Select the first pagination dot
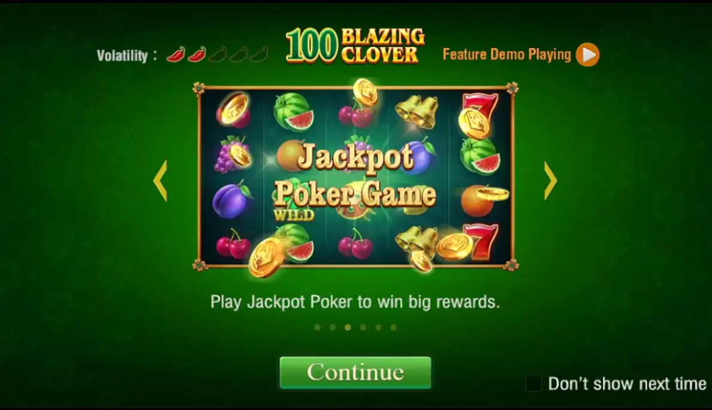The width and height of the screenshot is (712, 410). click(318, 327)
